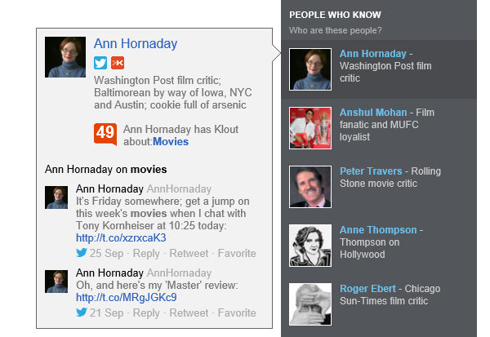Select Anshul Mohan's thumbnail in sidebar

[310, 129]
